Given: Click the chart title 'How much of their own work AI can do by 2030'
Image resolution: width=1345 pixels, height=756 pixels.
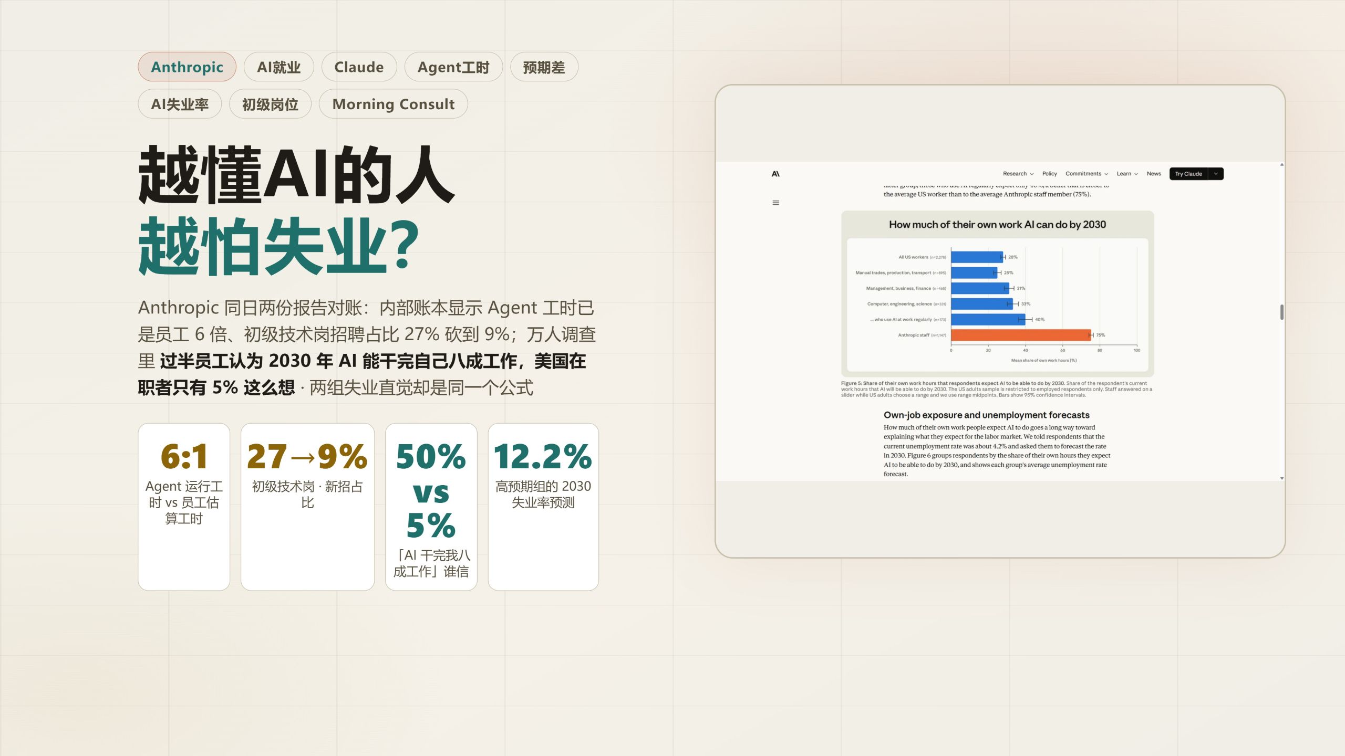Looking at the screenshot, I should point(997,225).
